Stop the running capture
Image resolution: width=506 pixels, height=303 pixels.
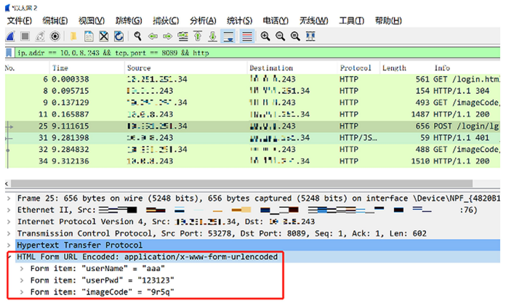25,36
